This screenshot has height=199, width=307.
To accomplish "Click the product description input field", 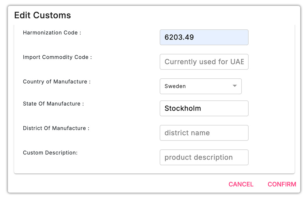I will click(x=204, y=157).
